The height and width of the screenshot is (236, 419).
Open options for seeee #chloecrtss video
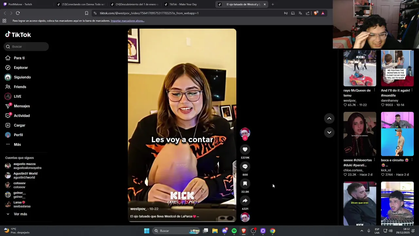pyautogui.click(x=374, y=160)
